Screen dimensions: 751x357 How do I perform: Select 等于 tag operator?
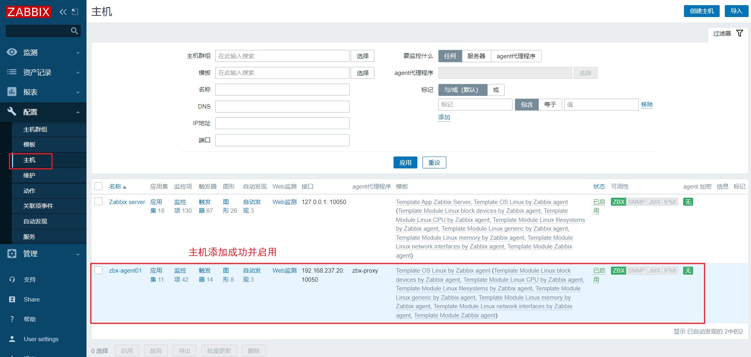point(550,105)
